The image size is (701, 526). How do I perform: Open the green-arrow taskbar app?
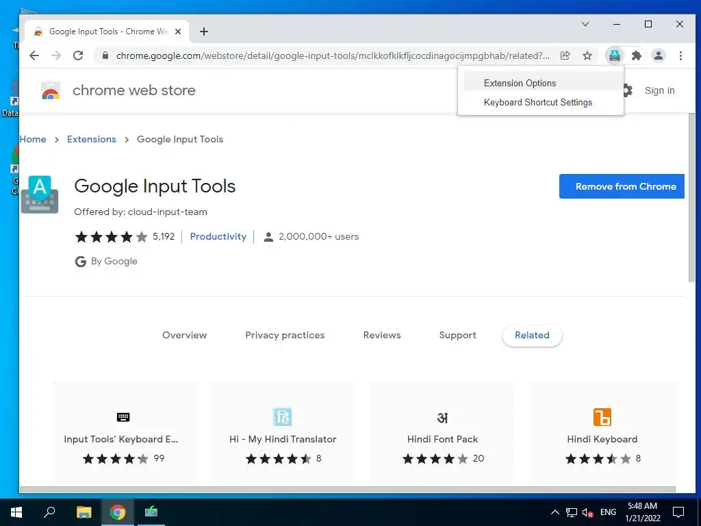coord(151,512)
